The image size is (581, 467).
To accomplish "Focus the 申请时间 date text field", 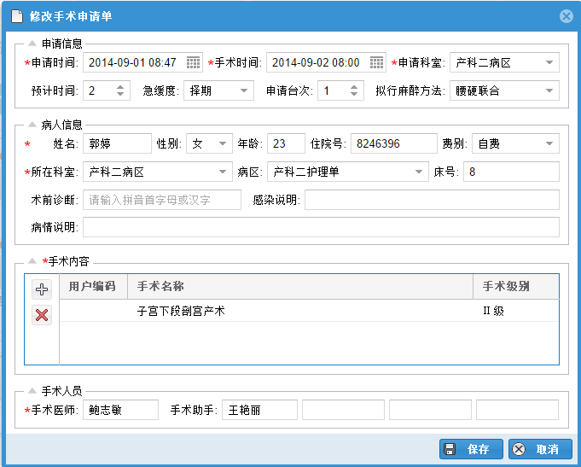I will (x=134, y=62).
